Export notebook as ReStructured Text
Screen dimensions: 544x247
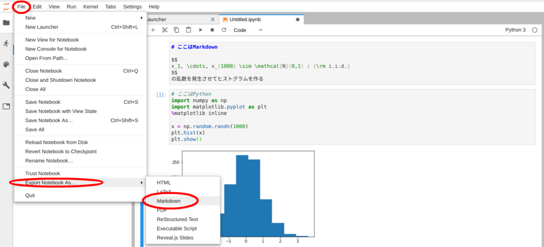(183, 219)
